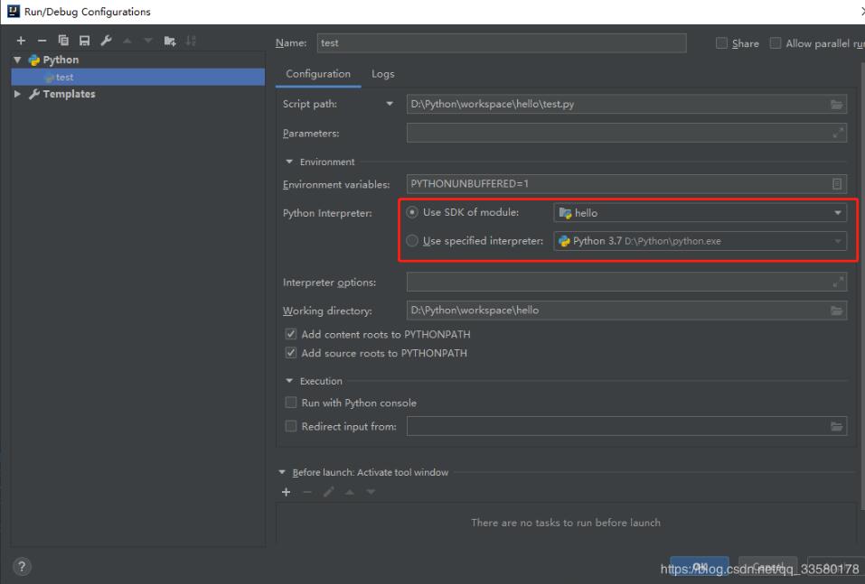Remove the selected configuration with the minus icon
Image resolution: width=865 pixels, height=584 pixels.
(x=42, y=41)
